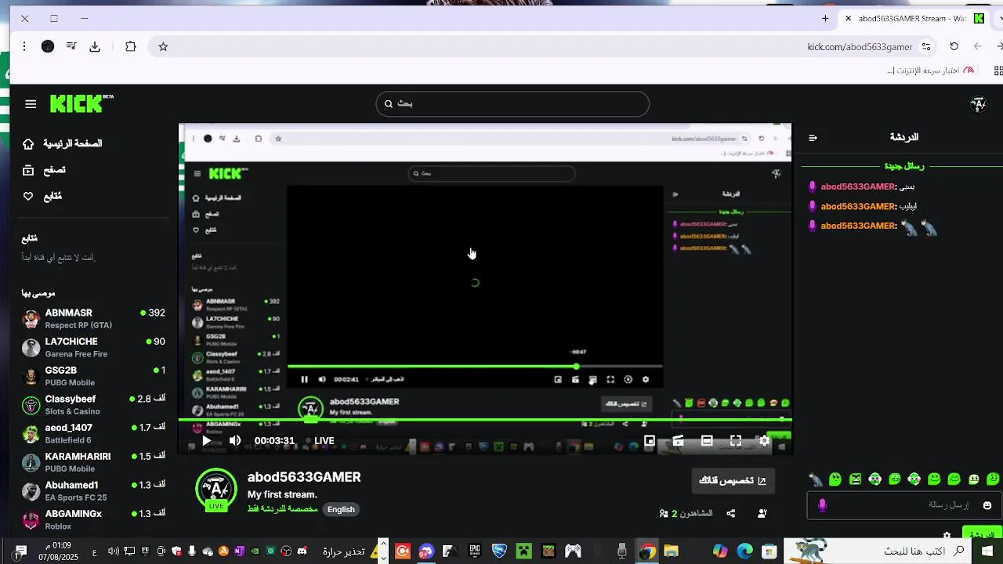Insert the angry square green emote
This screenshot has height=564, width=1003.
[855, 479]
